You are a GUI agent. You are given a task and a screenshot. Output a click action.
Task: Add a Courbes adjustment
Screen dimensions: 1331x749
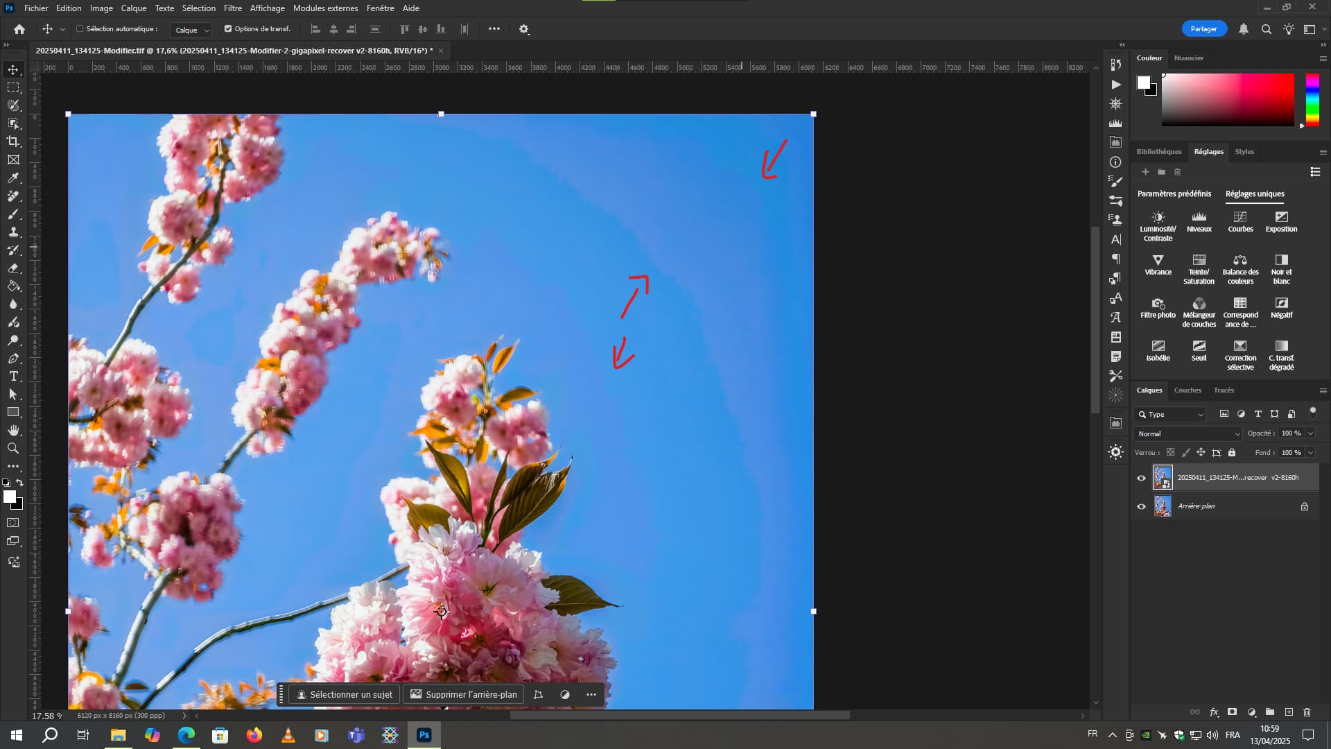point(1240,221)
